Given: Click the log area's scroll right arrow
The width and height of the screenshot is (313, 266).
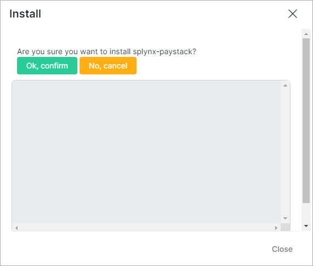Looking at the screenshot, I should coord(276,228).
